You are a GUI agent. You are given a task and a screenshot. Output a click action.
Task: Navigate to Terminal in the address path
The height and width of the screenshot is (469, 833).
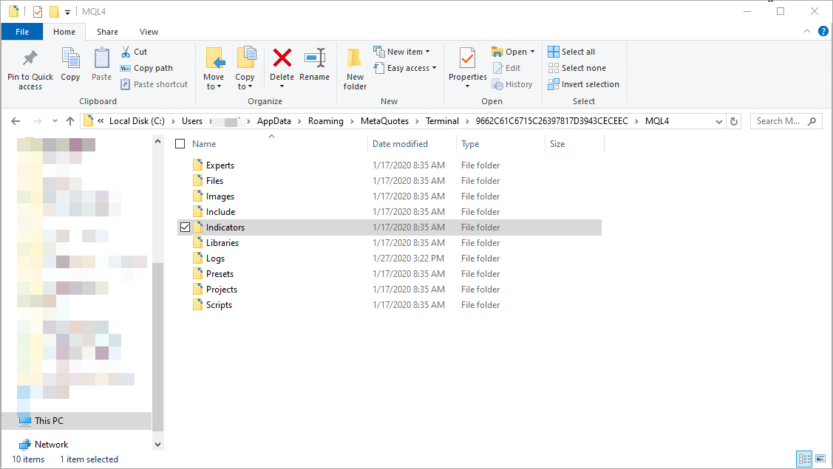442,121
